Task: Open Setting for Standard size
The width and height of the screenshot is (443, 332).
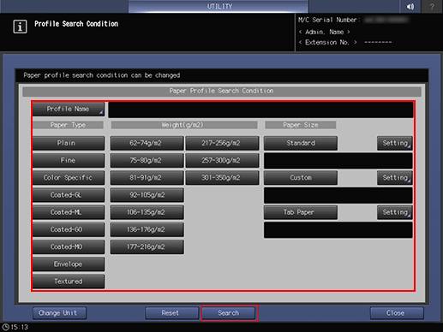Action: click(395, 143)
